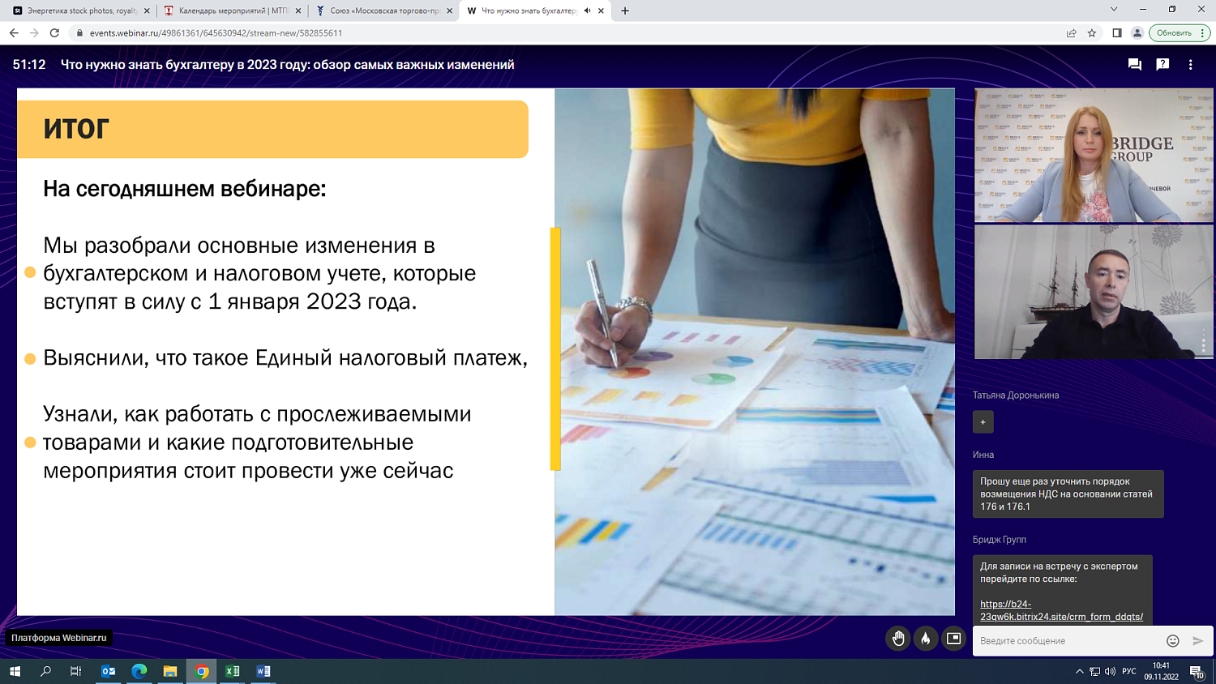Open the Windows Start menu
The image size is (1216, 684).
14,671
